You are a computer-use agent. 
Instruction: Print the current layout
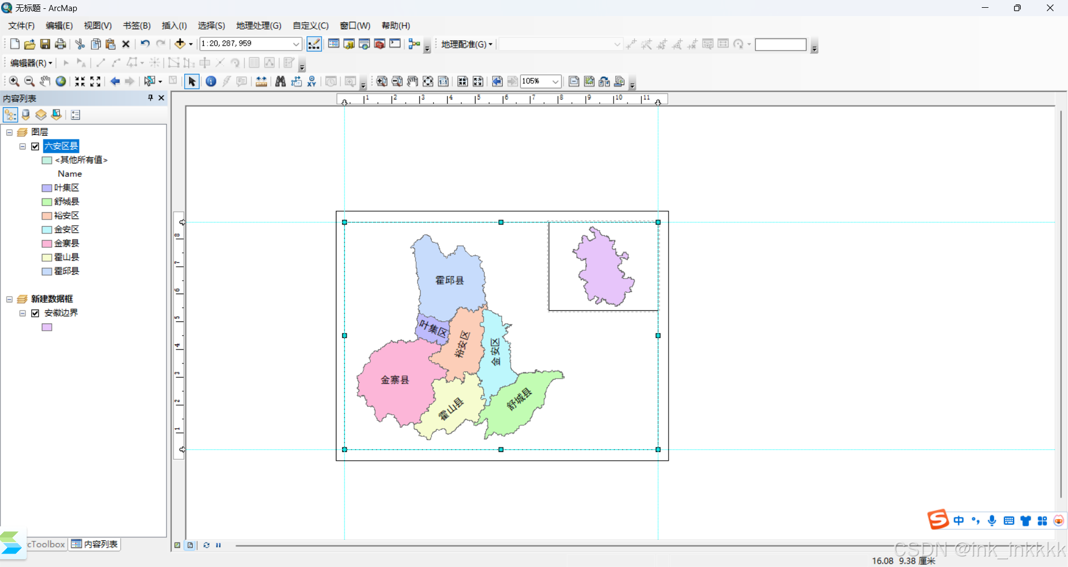click(x=60, y=44)
